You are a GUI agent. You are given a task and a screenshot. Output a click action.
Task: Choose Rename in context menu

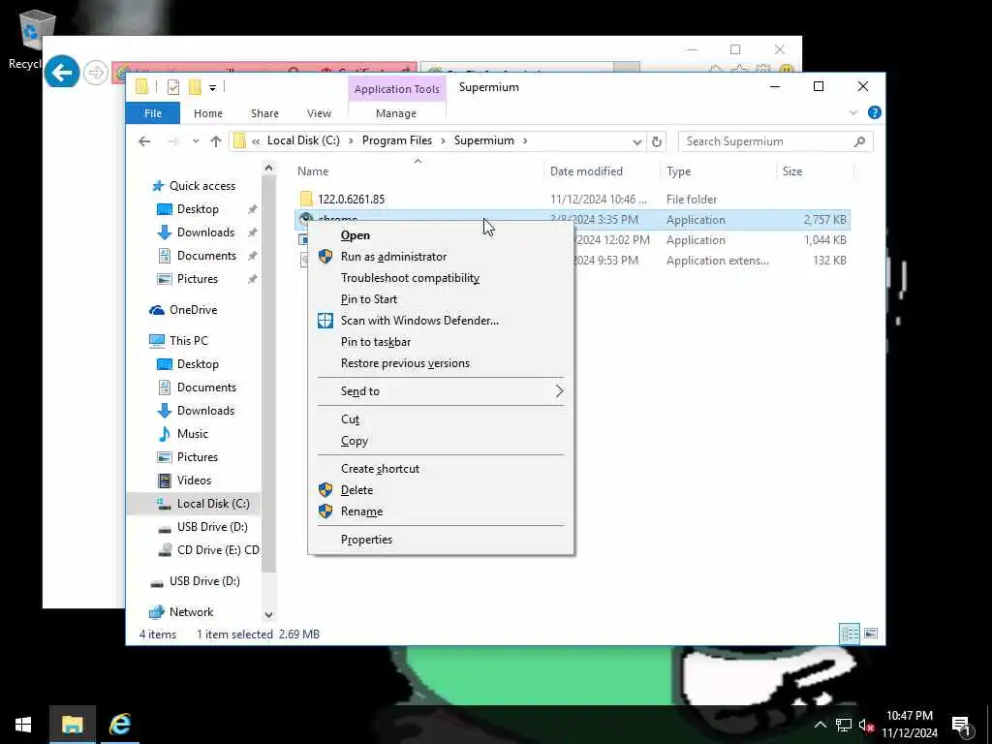click(441, 511)
